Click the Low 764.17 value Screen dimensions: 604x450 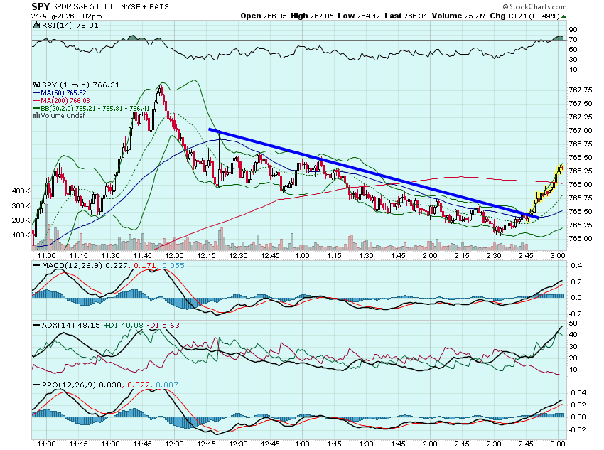(x=359, y=16)
